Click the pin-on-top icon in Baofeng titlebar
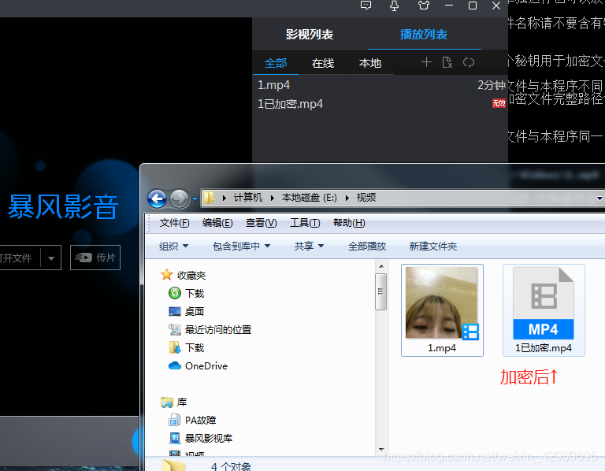This screenshot has width=605, height=471. coord(394,6)
